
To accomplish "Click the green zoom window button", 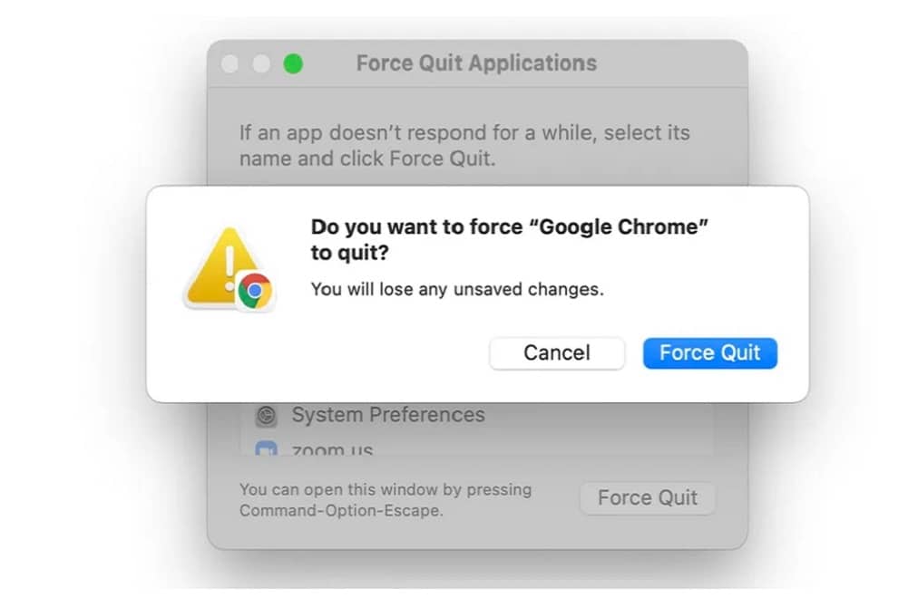I will pyautogui.click(x=293, y=64).
